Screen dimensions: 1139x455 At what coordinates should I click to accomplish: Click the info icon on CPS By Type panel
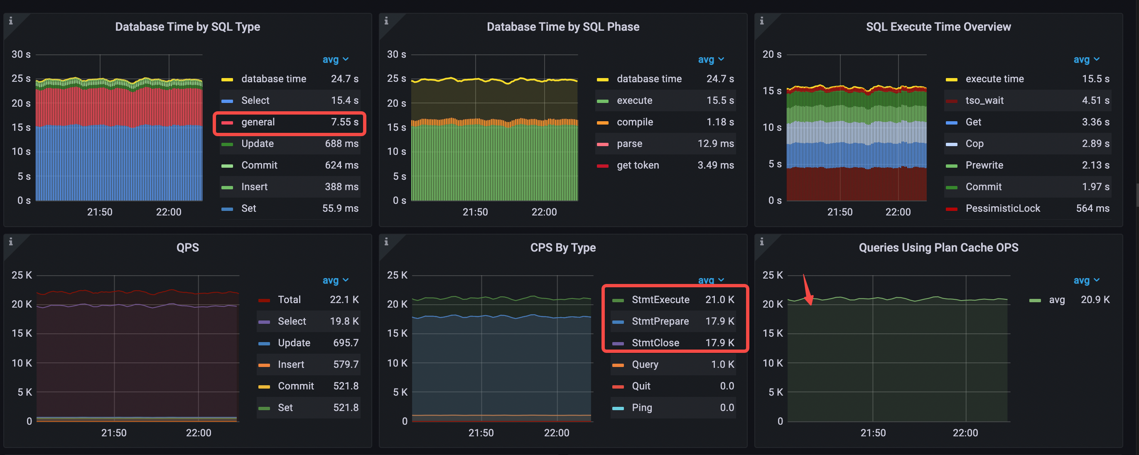coord(386,242)
